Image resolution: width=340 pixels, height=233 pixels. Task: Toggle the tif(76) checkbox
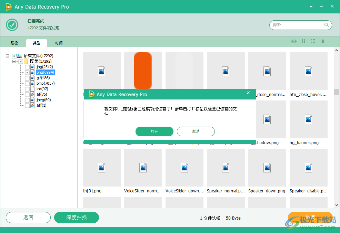pos(27,95)
